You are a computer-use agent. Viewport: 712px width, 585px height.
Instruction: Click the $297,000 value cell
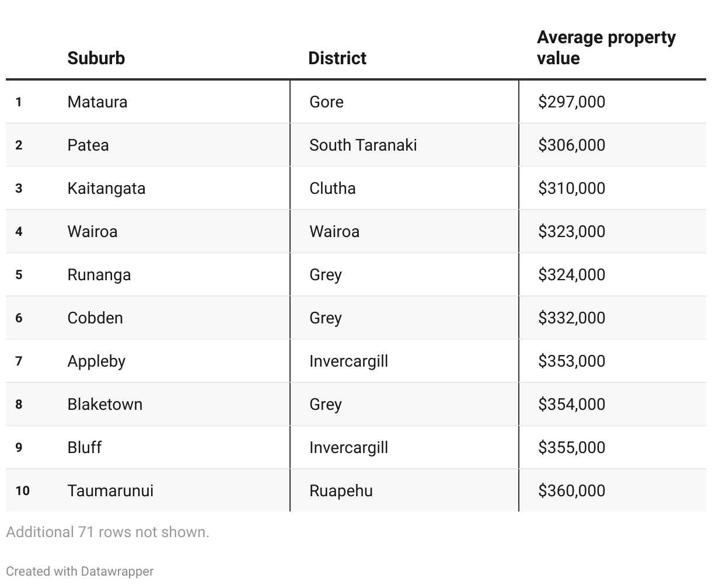tap(571, 102)
